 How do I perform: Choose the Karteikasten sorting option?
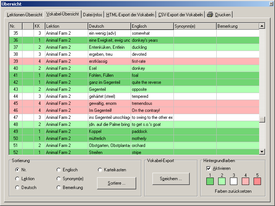point(100,170)
